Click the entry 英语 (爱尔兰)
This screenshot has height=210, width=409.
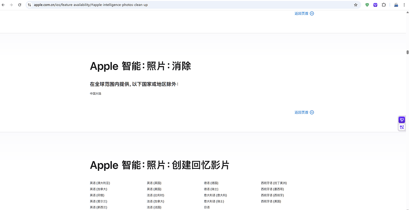pyautogui.click(x=99, y=201)
